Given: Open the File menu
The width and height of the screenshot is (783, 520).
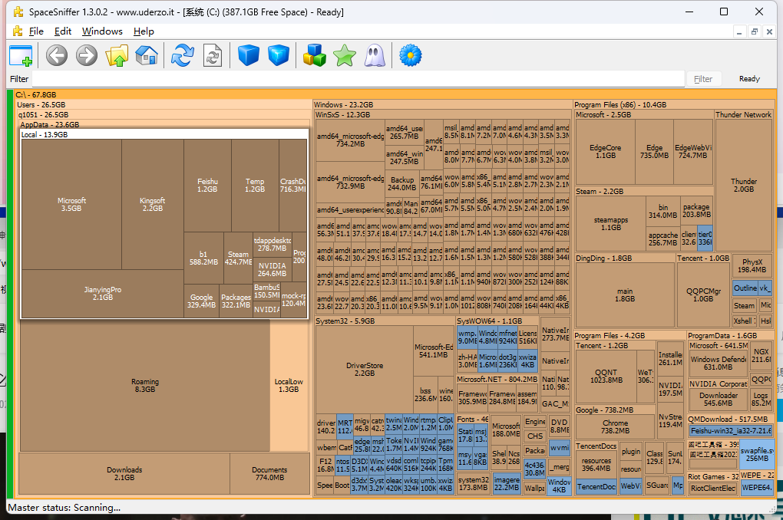Looking at the screenshot, I should tap(36, 31).
